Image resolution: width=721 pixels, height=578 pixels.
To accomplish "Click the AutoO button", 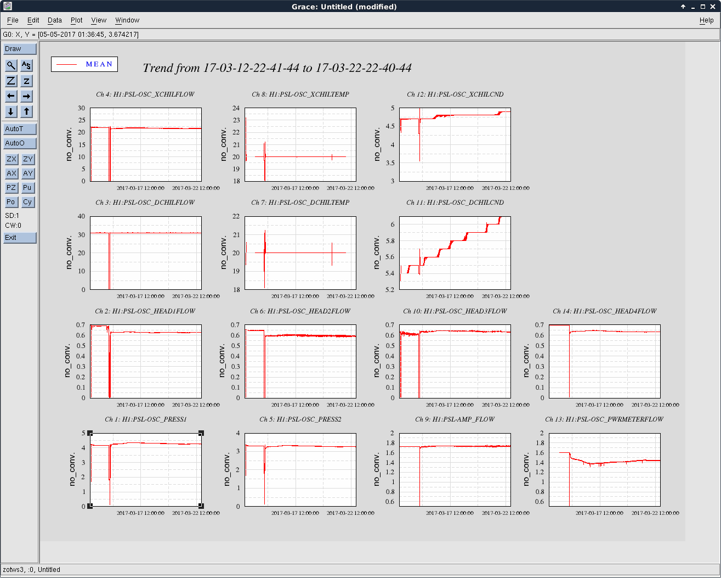I will click(x=20, y=143).
